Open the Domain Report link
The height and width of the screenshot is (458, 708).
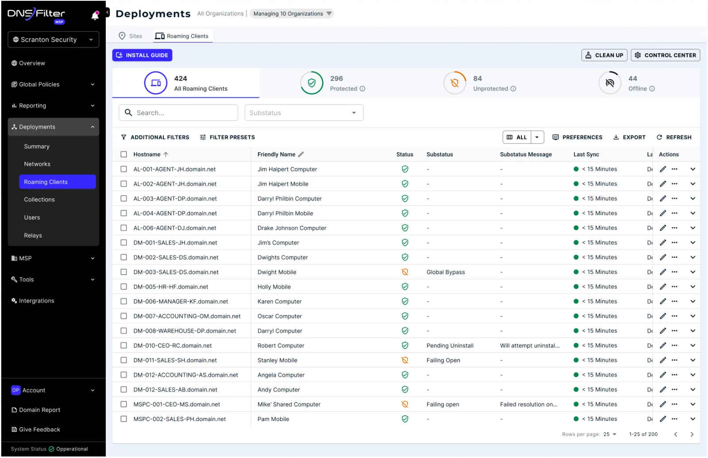click(x=36, y=410)
